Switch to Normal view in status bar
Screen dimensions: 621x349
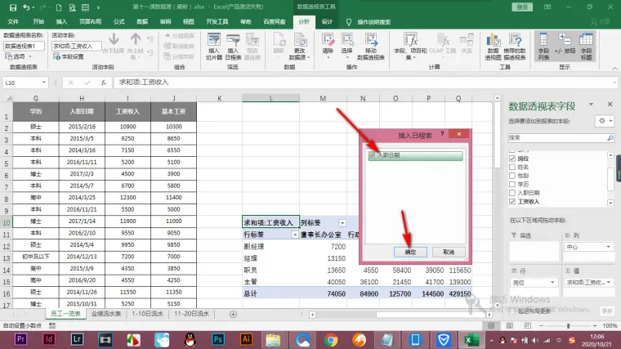491,325
